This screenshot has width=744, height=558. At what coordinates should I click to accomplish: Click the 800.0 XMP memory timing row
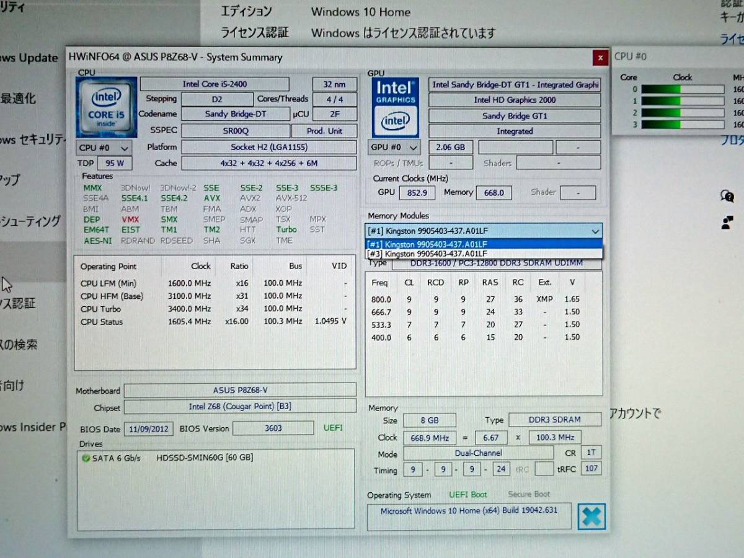(476, 299)
